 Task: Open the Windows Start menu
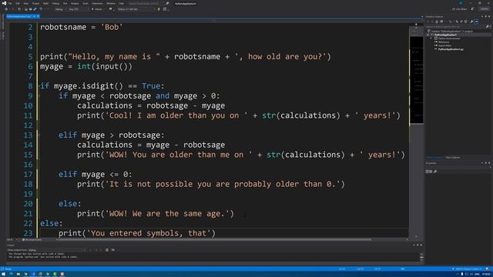pyautogui.click(x=3, y=274)
